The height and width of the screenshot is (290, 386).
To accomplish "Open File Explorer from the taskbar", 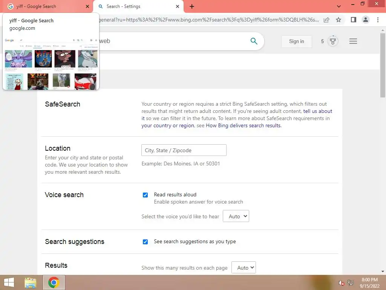I will click(31, 282).
